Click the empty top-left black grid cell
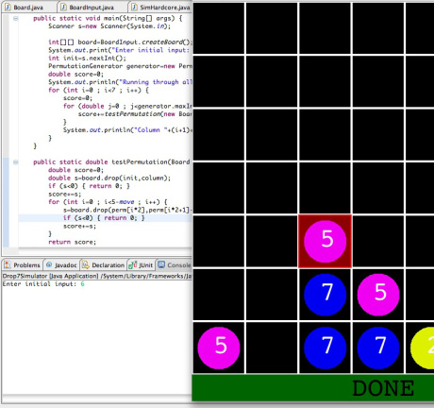Image resolution: width=434 pixels, height=408 pixels. point(219,28)
